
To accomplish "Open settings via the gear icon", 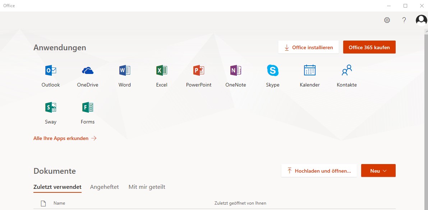I will point(387,20).
